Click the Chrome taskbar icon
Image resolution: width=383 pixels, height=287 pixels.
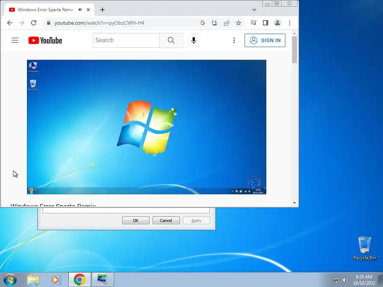pos(79,280)
